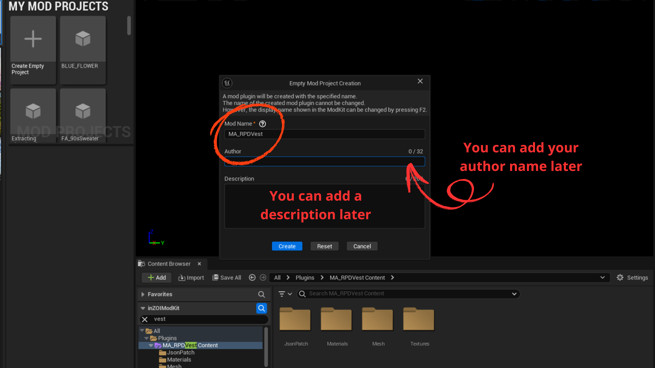Clear the vest search with X icon

pos(145,319)
